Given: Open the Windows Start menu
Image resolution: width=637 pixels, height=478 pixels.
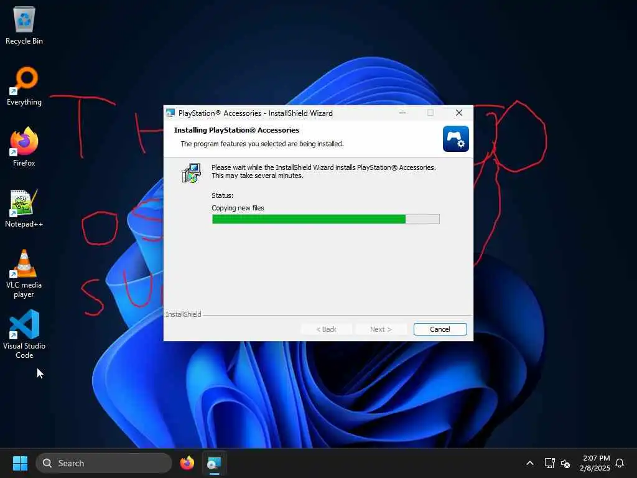Looking at the screenshot, I should tap(20, 463).
